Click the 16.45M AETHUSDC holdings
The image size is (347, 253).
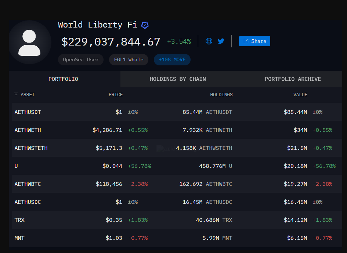pos(207,202)
